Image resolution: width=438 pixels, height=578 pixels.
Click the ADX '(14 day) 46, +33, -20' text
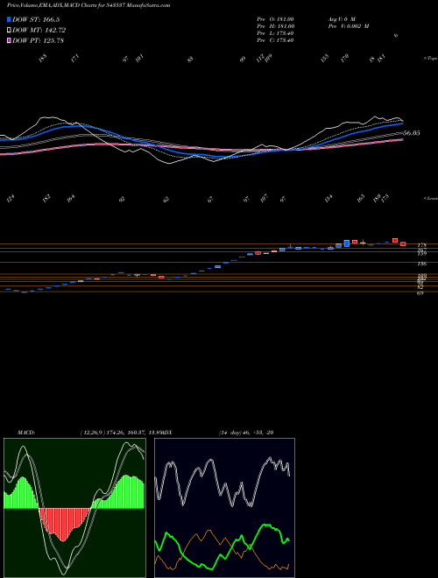[x=246, y=433]
